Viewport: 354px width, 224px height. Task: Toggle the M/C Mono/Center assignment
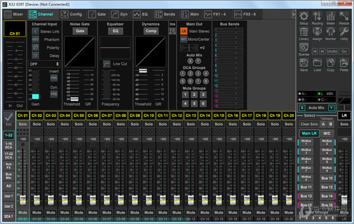pos(183,39)
